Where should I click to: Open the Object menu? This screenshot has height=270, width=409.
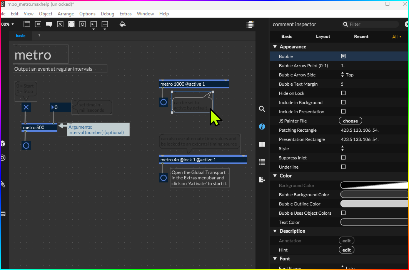46,14
